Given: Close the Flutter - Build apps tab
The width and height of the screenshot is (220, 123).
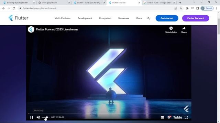Looking at the screenshot, I should click(x=104, y=3).
